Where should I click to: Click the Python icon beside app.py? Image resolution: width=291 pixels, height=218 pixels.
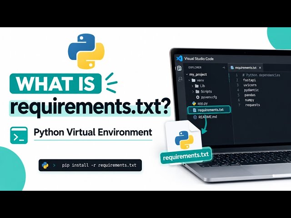click(x=194, y=104)
